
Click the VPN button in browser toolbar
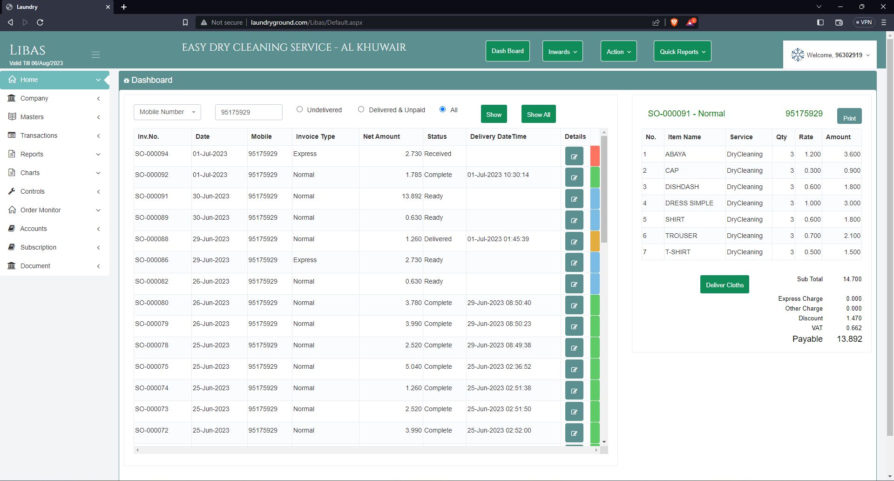864,22
